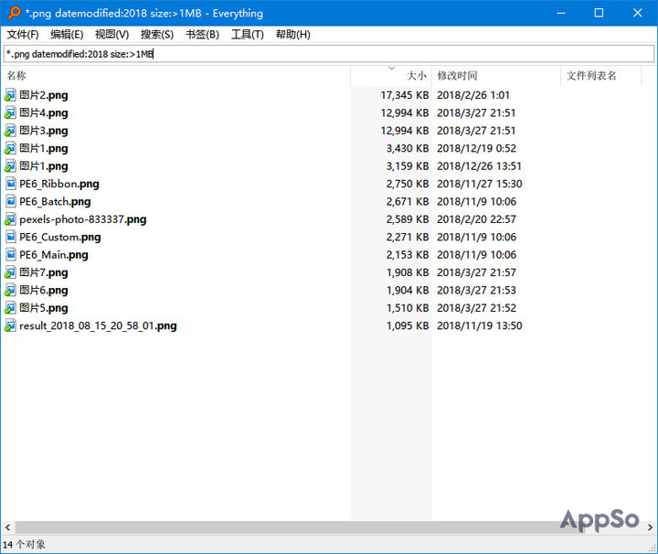Click the result_2018_08_15_20_58_01.png file icon
This screenshot has width=658, height=554.
[10, 325]
